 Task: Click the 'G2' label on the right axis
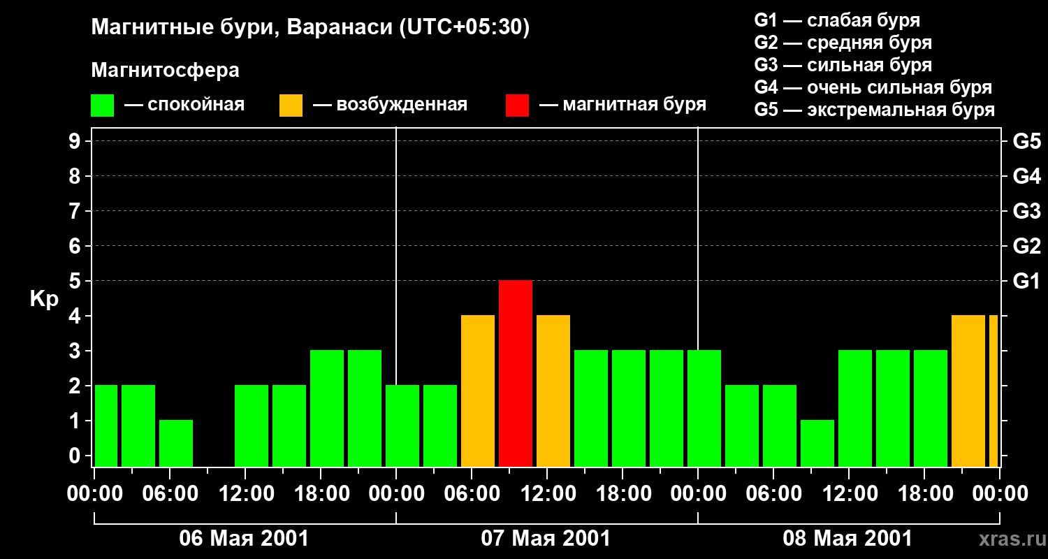[1026, 246]
